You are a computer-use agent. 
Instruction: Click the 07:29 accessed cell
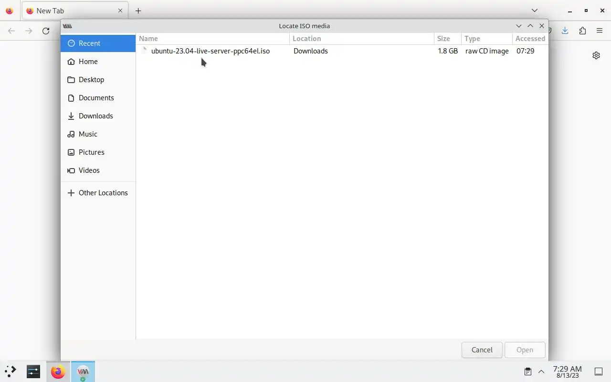coord(525,51)
